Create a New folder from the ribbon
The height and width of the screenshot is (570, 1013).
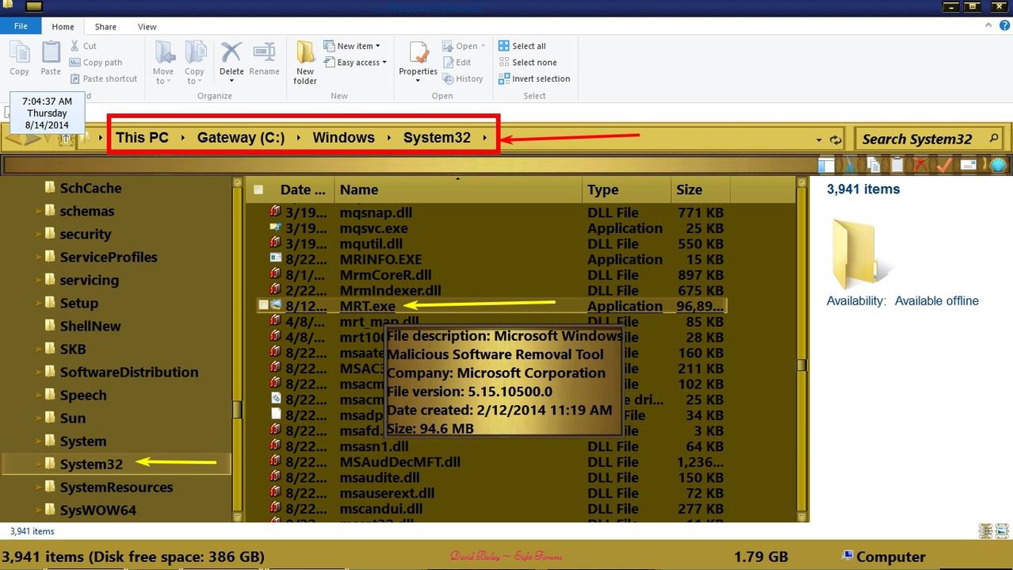coord(305,62)
